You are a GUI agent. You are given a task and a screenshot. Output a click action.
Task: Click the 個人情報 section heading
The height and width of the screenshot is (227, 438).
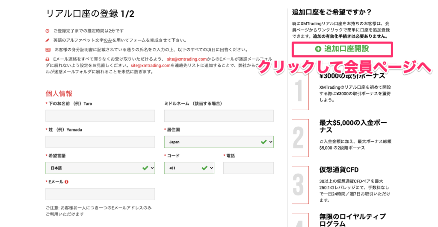click(x=59, y=93)
